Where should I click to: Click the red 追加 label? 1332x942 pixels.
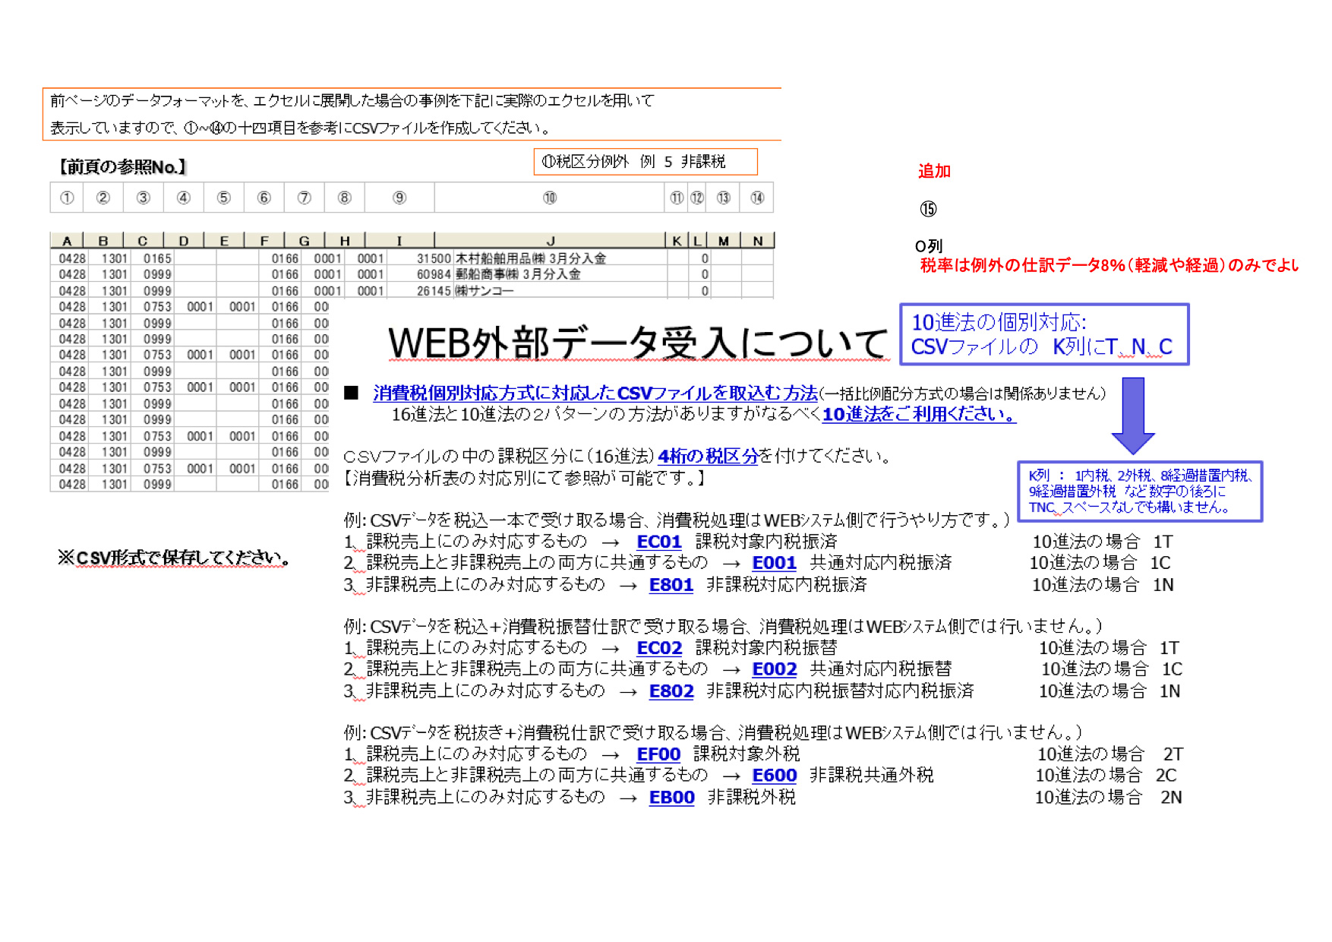[934, 172]
